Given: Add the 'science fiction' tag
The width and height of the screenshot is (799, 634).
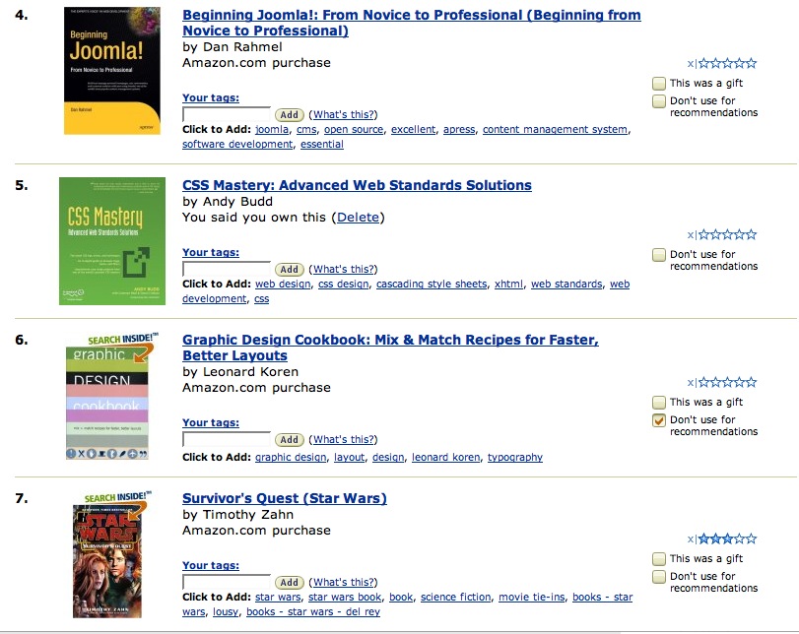Looking at the screenshot, I should pyautogui.click(x=455, y=597).
